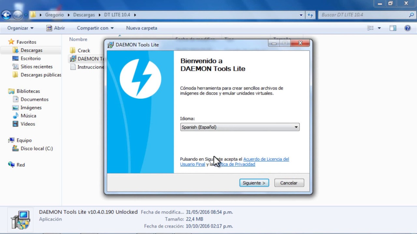417x234 pixels.
Task: Select the DAEMON Tools installer icon in file list
Action: point(73,59)
